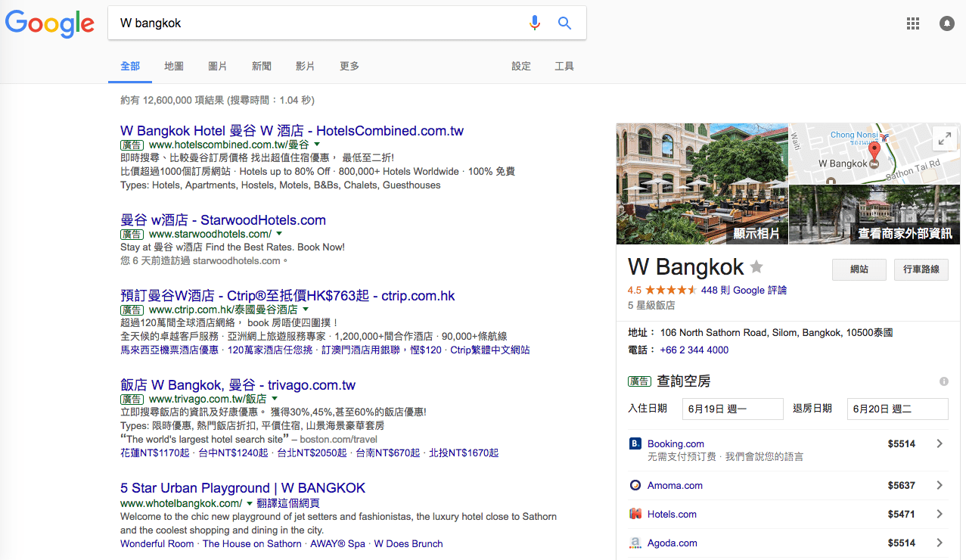Expand the map with the arrows icon
Viewport: 966px width, 560px height.
click(x=944, y=138)
